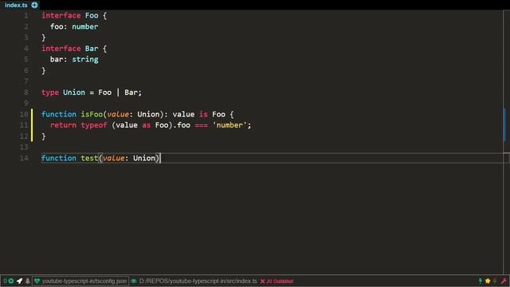Click line number 10 in the gutter
The image size is (510, 287).
coord(24,114)
